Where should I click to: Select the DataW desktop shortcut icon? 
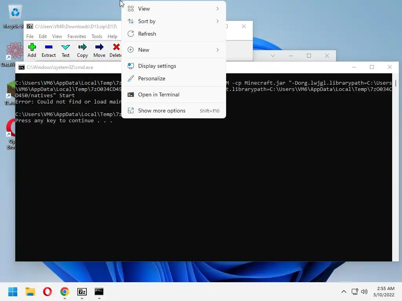(15, 50)
